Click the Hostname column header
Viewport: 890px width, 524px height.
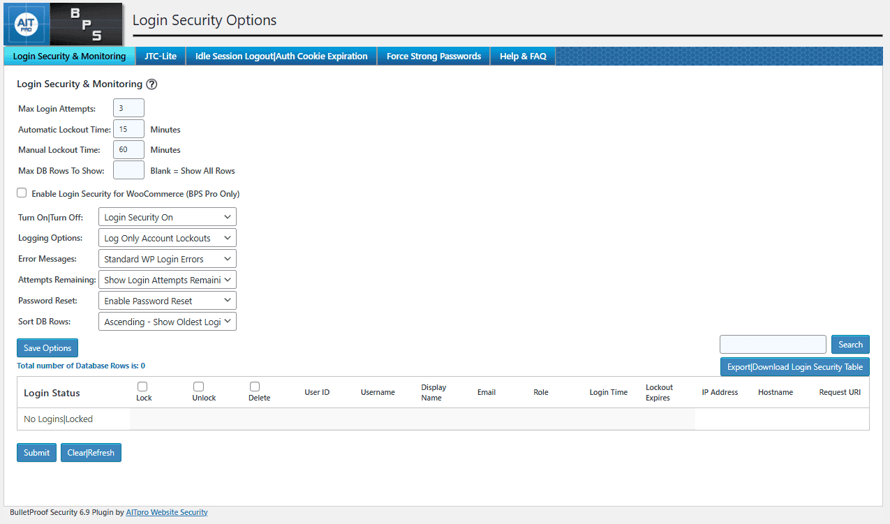pyautogui.click(x=776, y=392)
